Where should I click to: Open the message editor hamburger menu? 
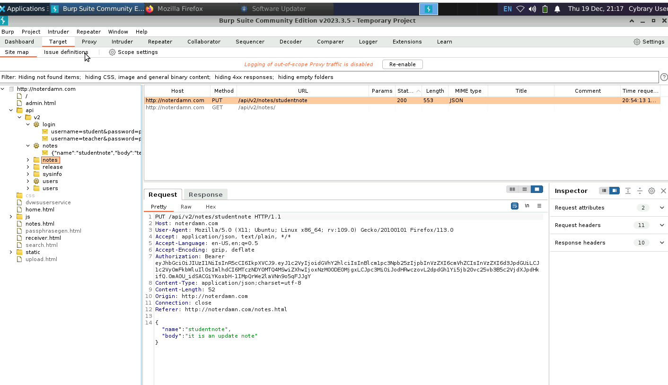[539, 206]
